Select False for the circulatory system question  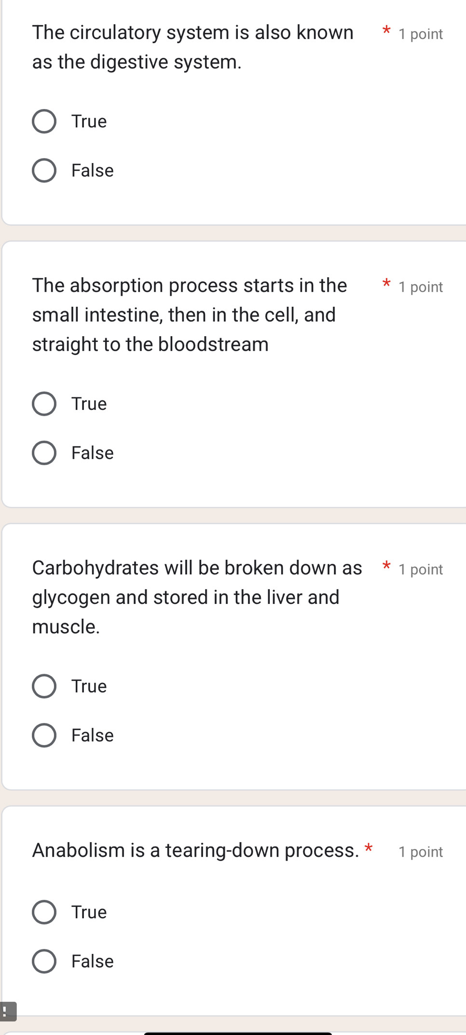pyautogui.click(x=44, y=170)
